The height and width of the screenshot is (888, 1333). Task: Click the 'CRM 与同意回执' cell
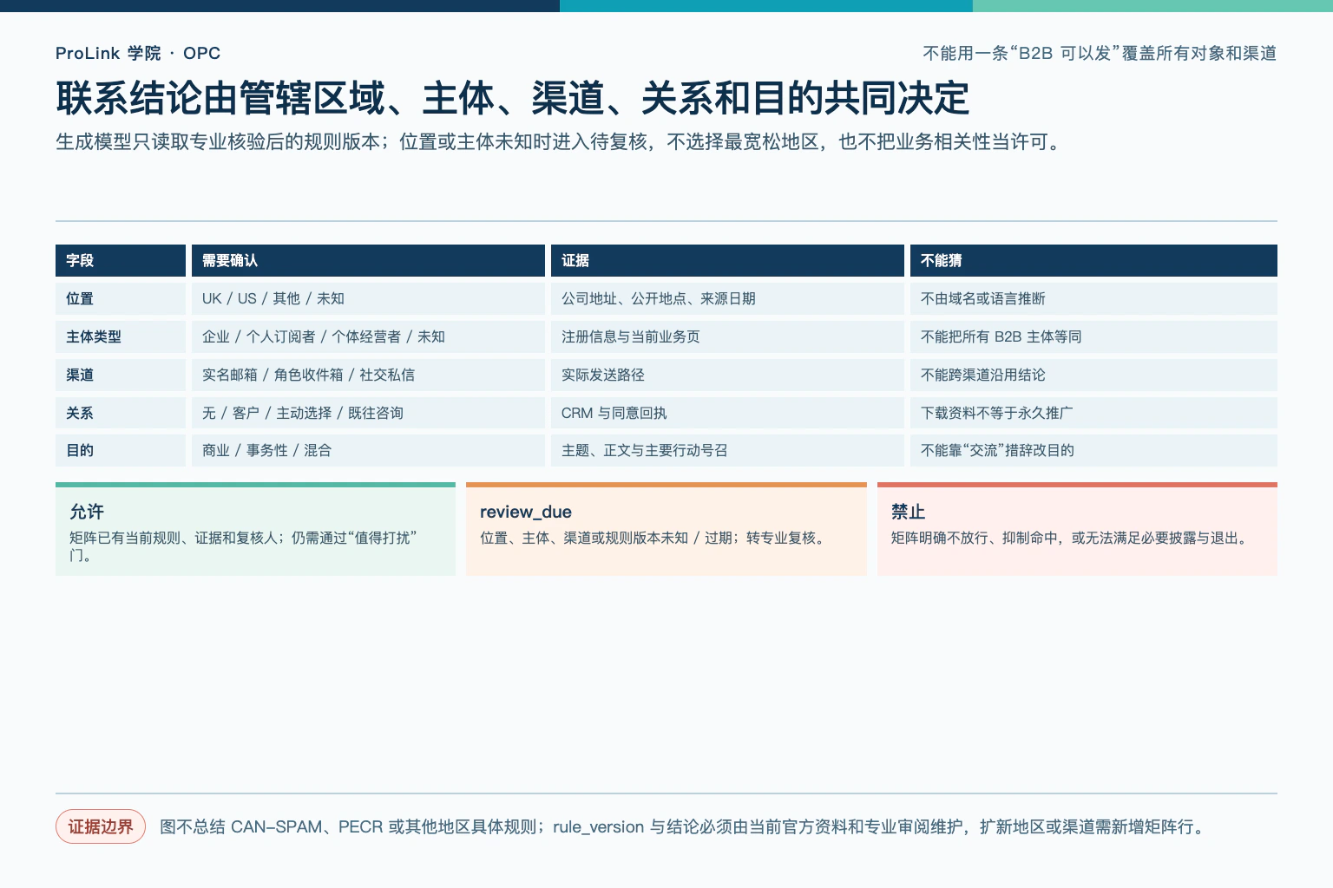[x=727, y=413]
